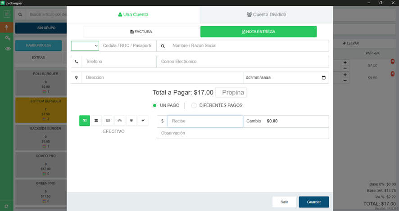Select the circle dot payment icon
Viewport: 399px width, 211px height.
(x=131, y=121)
